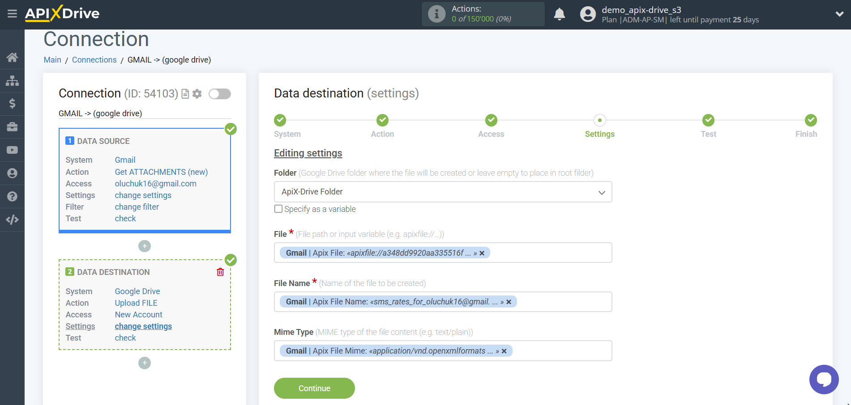Open the briefcase sidebar icon
The width and height of the screenshot is (851, 405).
coord(12,127)
